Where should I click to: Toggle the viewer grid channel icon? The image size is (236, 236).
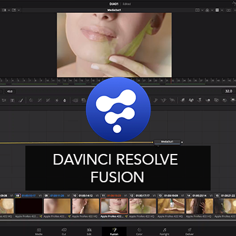click(217, 10)
